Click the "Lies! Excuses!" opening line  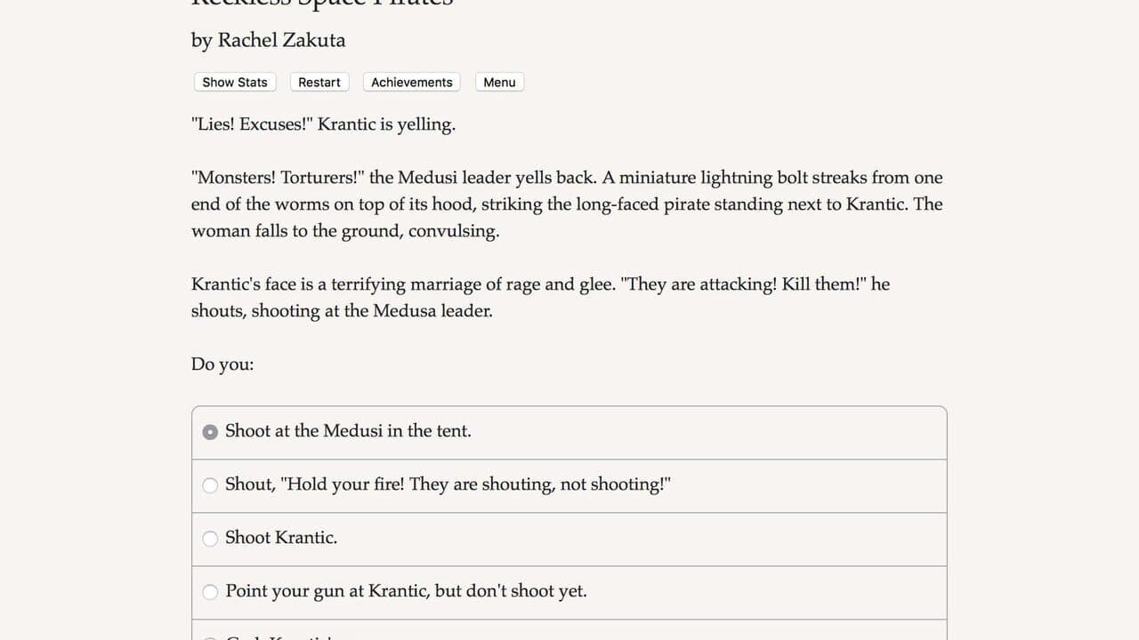click(x=323, y=124)
